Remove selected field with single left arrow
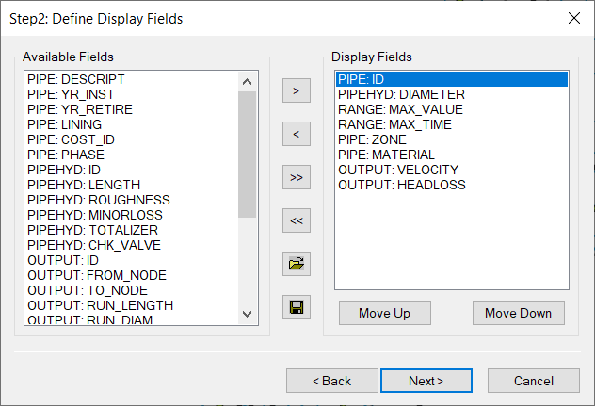 point(297,134)
